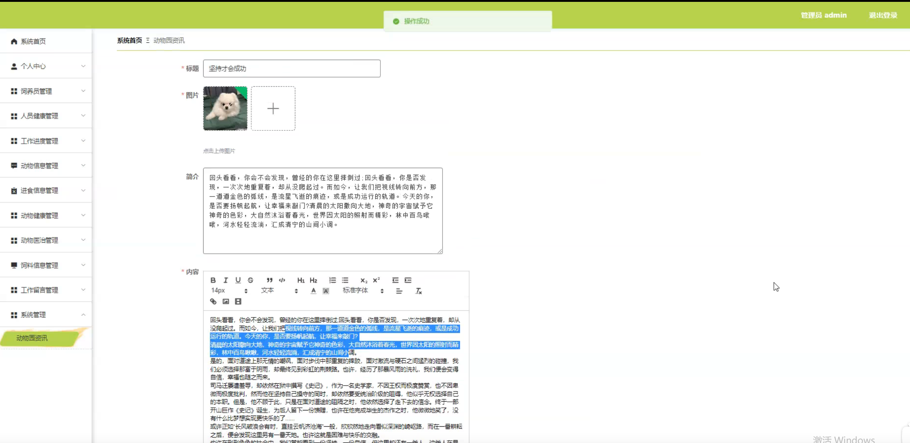
Task: Insert image using editor image icon
Action: point(226,302)
